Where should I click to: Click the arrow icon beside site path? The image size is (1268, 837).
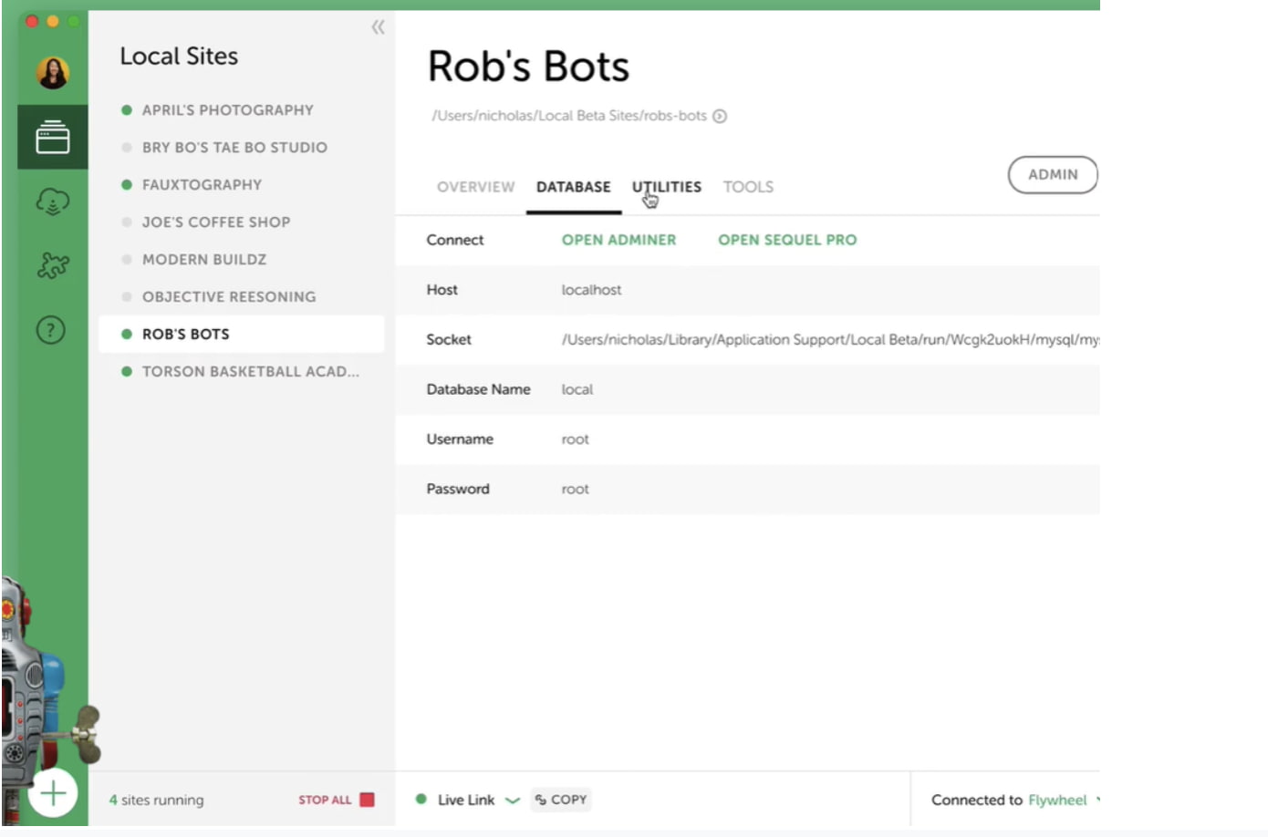coord(720,116)
